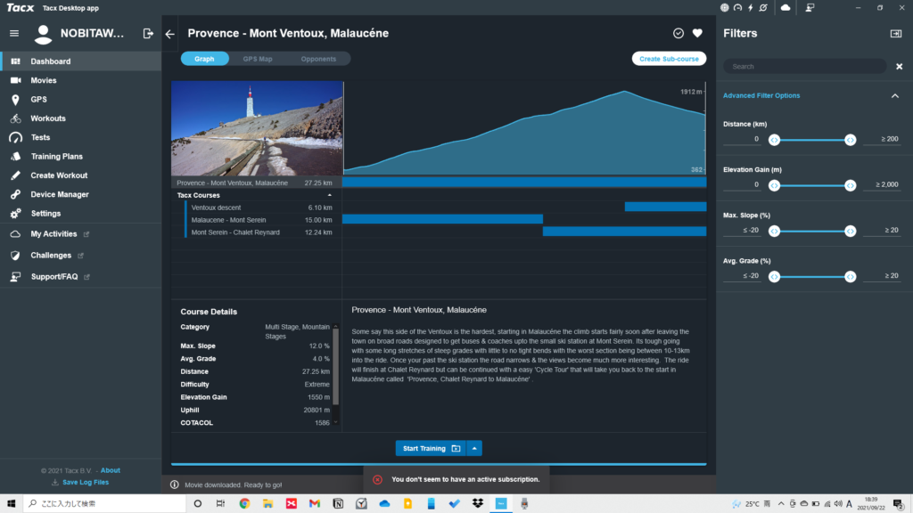Viewport: 913px width, 513px height.
Task: Collapse the Filters panel with arrow icon
Action: point(895,34)
